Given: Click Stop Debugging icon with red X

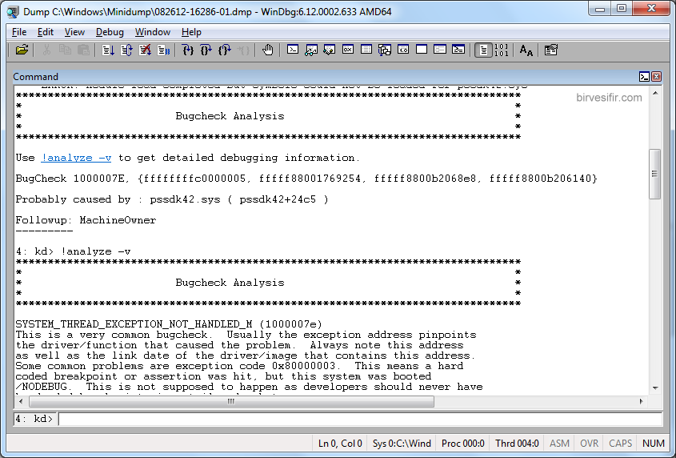Looking at the screenshot, I should pos(145,50).
